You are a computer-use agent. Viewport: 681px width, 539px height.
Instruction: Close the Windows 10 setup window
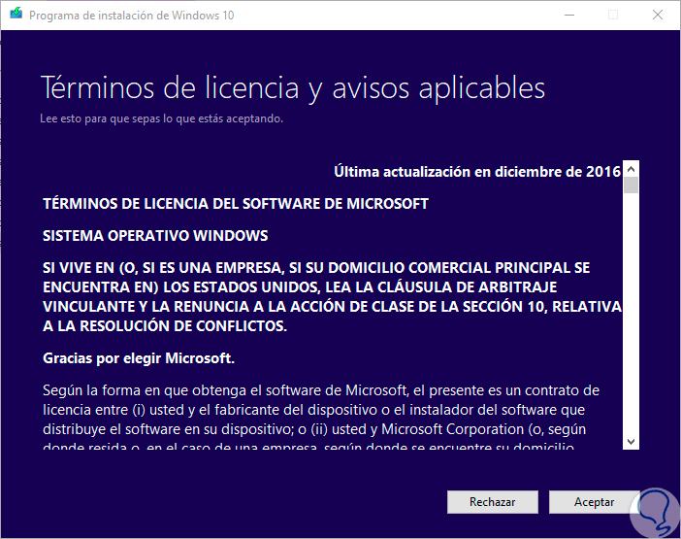[x=658, y=16]
